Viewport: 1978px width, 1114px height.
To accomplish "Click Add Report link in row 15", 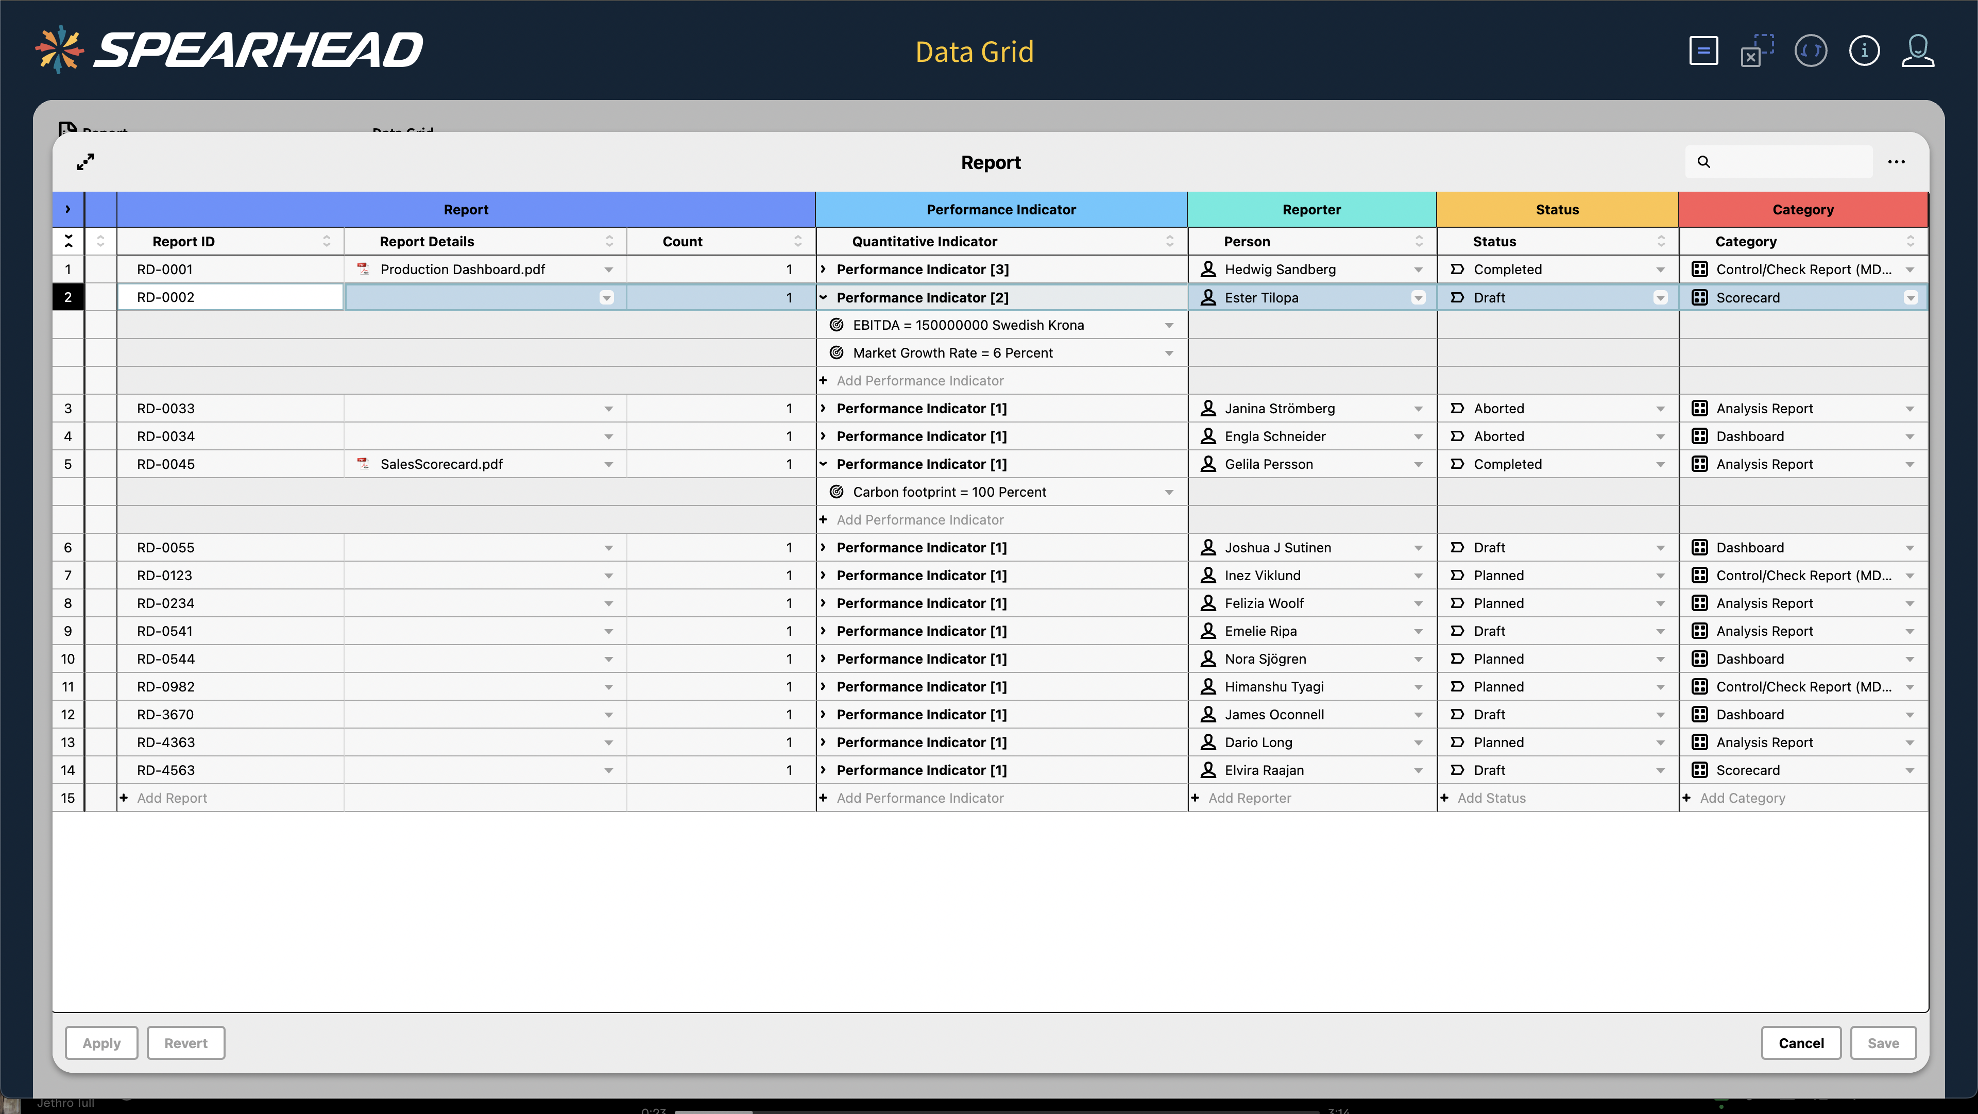I will coord(172,798).
